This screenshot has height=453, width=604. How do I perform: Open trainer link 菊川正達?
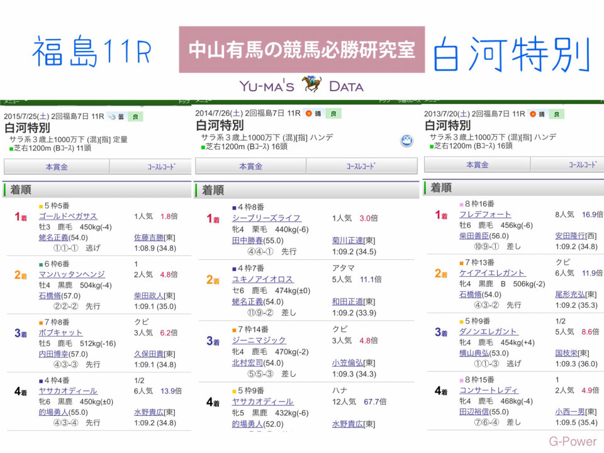click(x=347, y=241)
